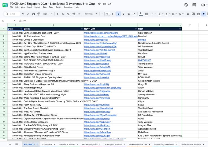The image size is (208, 147).
Task: Open the Gemini menu
Action: click(58, 7)
